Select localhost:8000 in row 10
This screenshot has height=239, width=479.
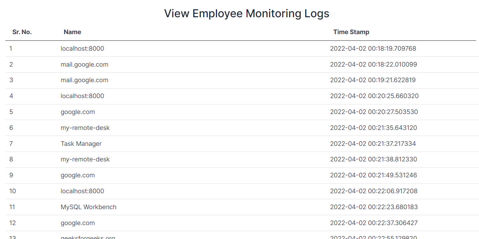coord(82,191)
